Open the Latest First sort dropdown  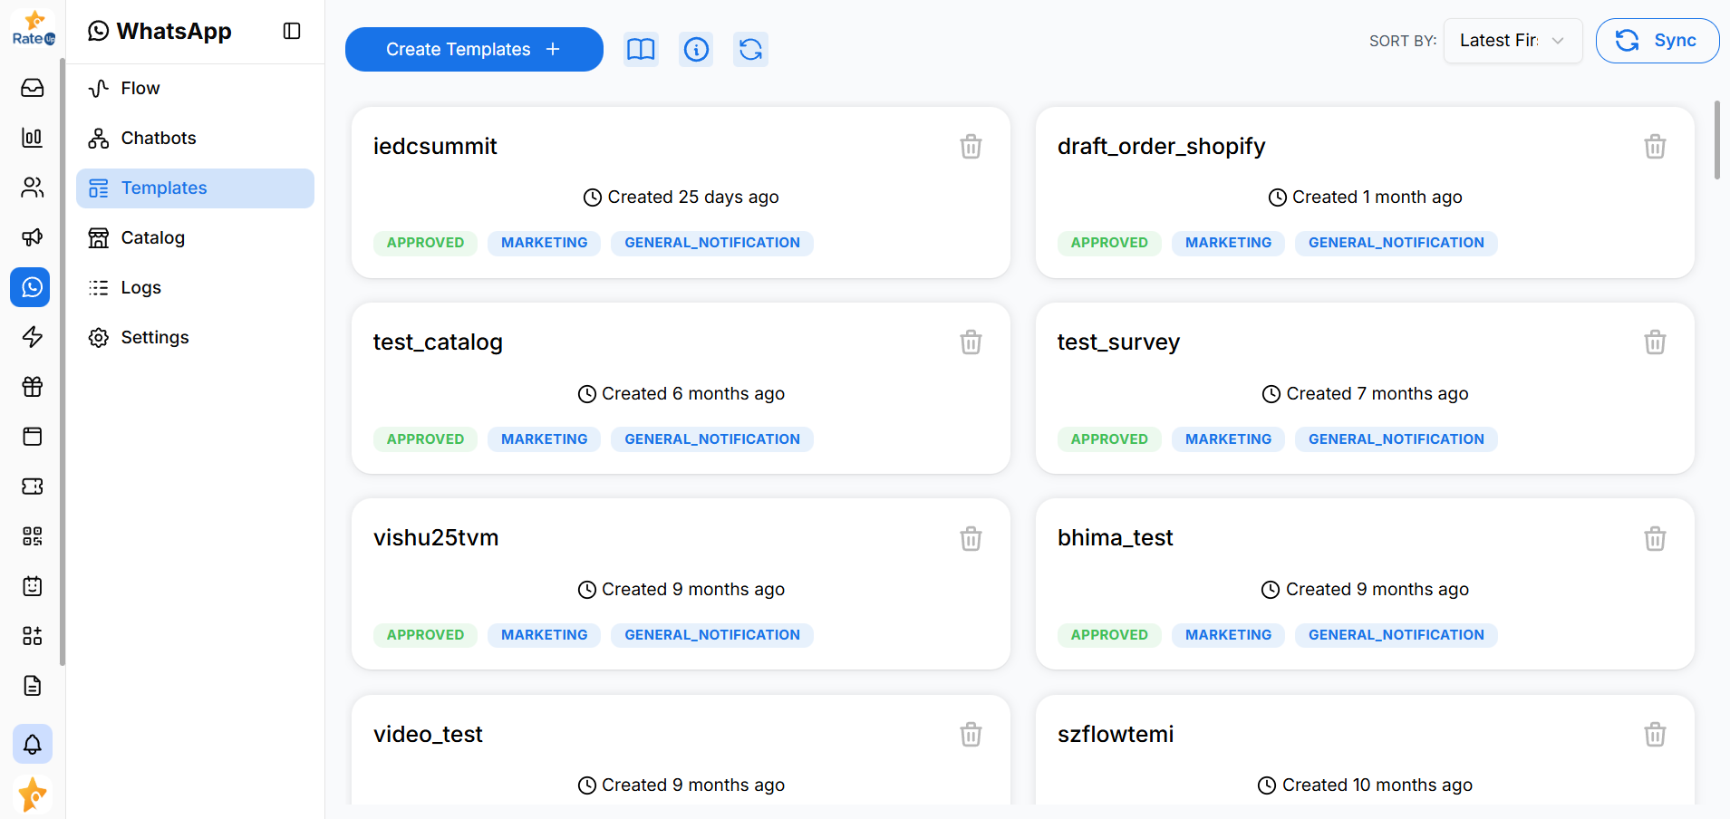tap(1512, 41)
